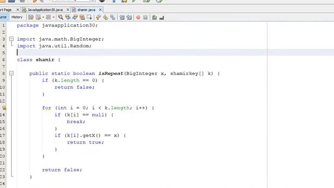
Task: Click the first 'return false;' on line 10
Action: [74, 87]
